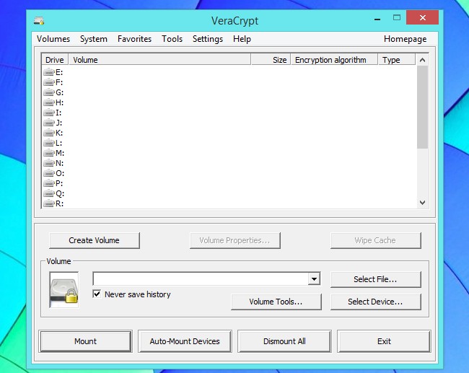This screenshot has width=469, height=373.
Task: Select the F: drive slot icon
Action: click(x=49, y=82)
